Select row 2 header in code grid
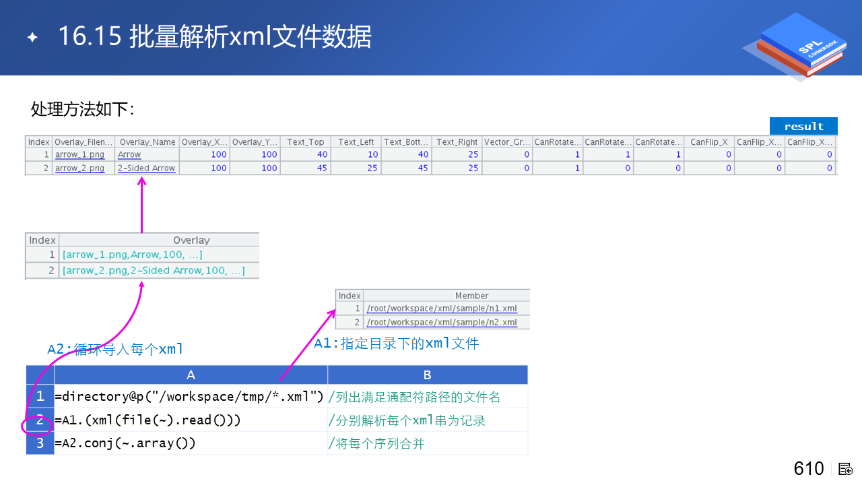Screen dimensions: 862x485 pyautogui.click(x=40, y=420)
